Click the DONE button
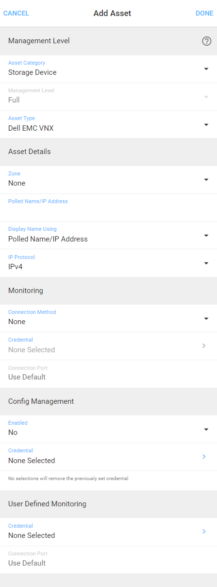217x587 pixels. (x=204, y=13)
